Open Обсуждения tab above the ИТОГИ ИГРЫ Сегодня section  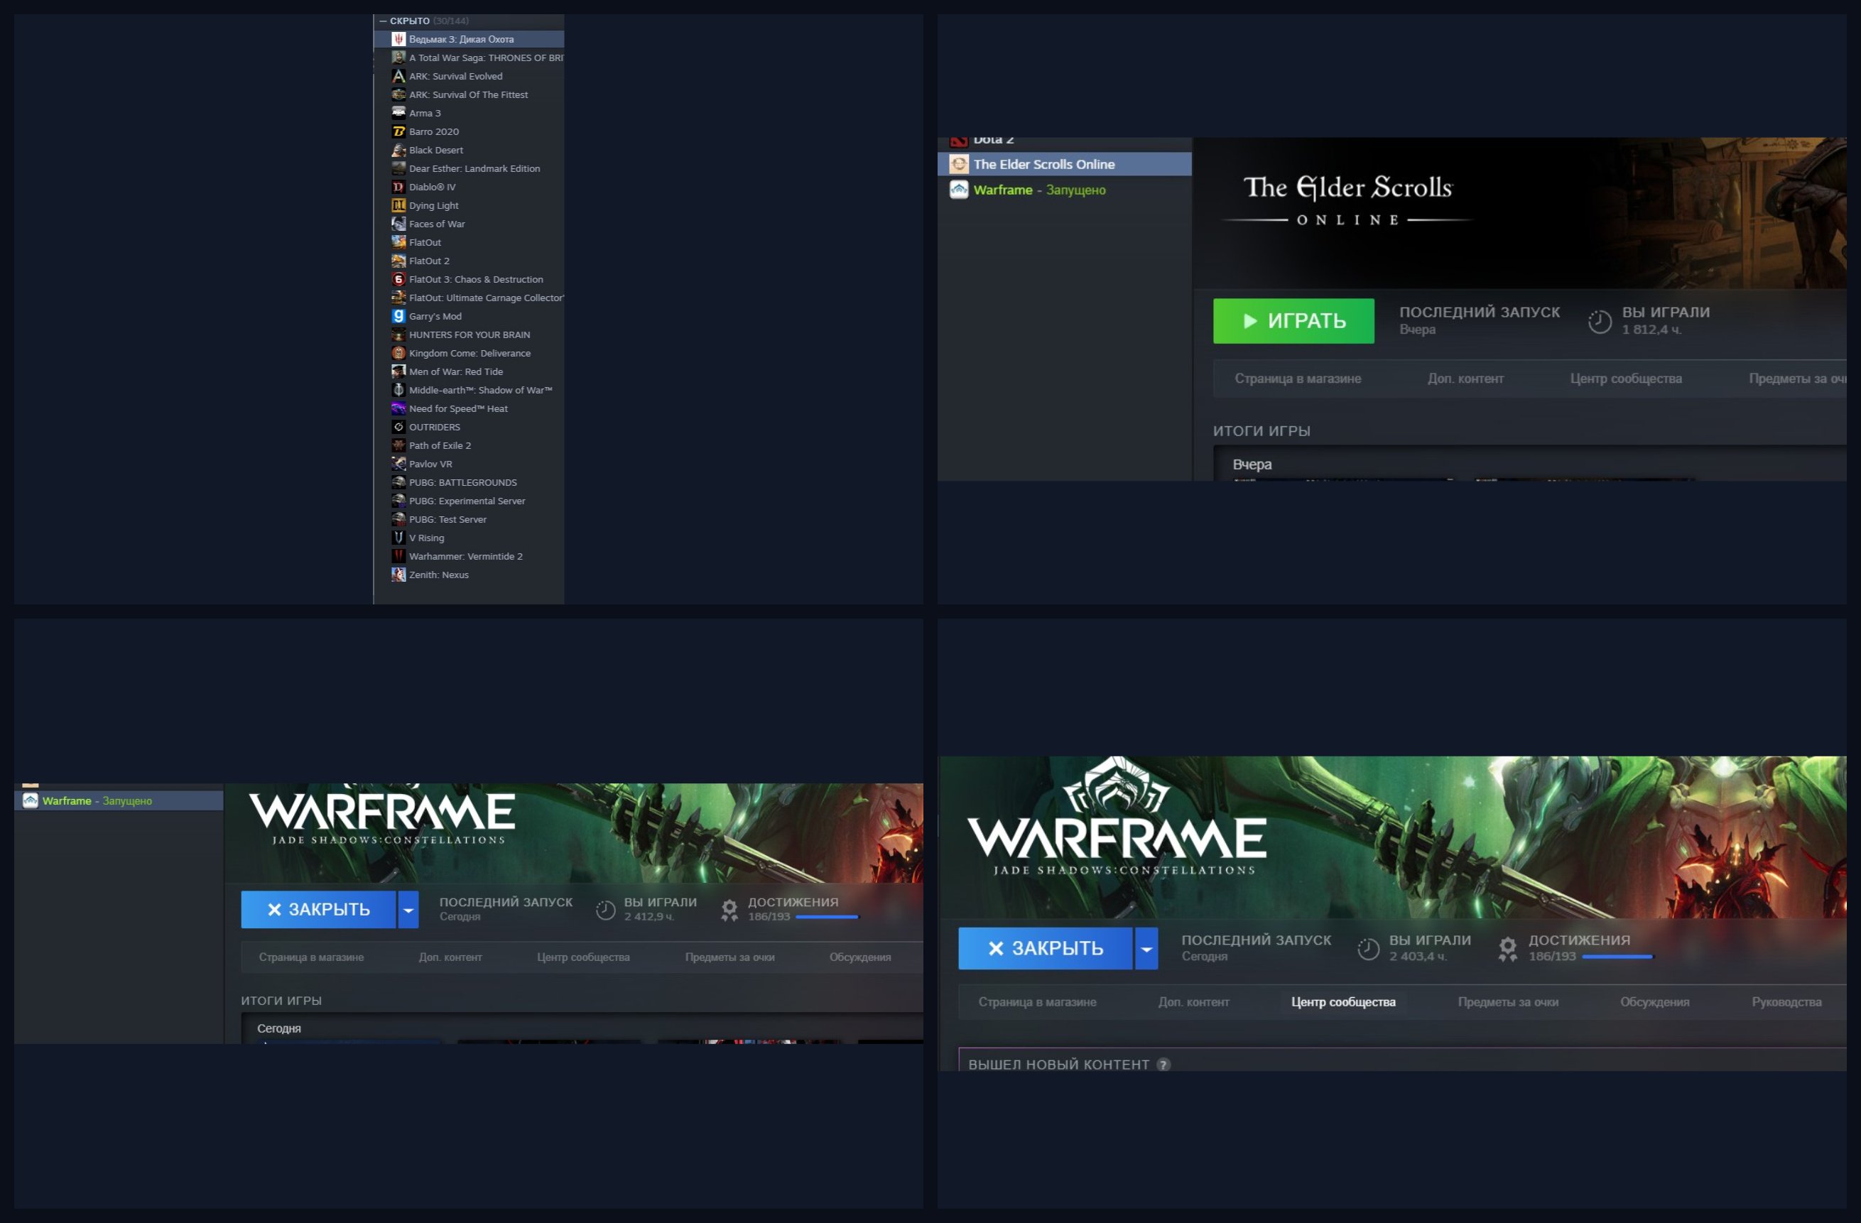click(x=860, y=957)
